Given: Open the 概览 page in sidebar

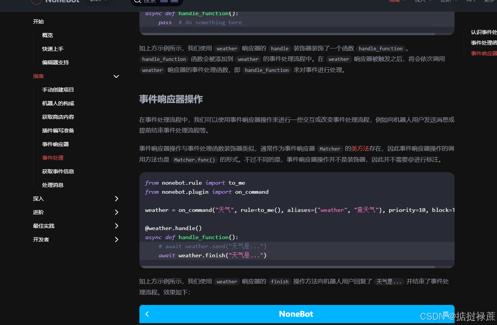Looking at the screenshot, I should [47, 35].
